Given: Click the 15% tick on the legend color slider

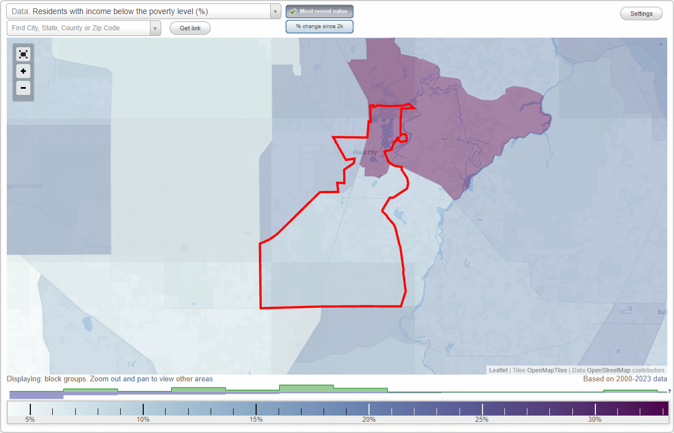Looking at the screenshot, I should click(x=256, y=408).
